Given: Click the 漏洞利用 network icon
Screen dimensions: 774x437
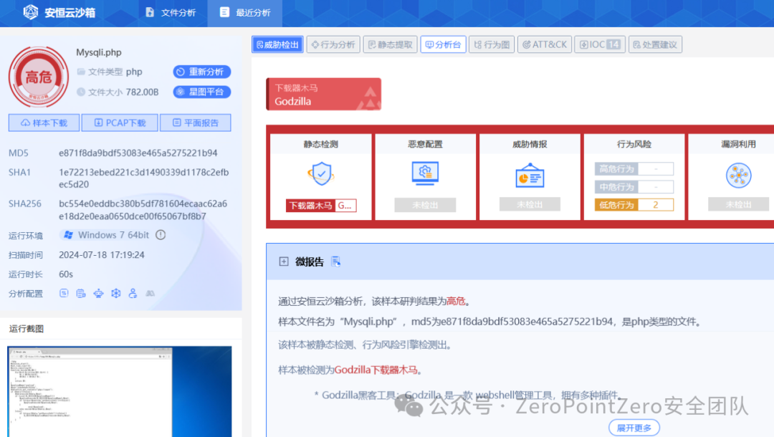Looking at the screenshot, I should click(x=738, y=175).
